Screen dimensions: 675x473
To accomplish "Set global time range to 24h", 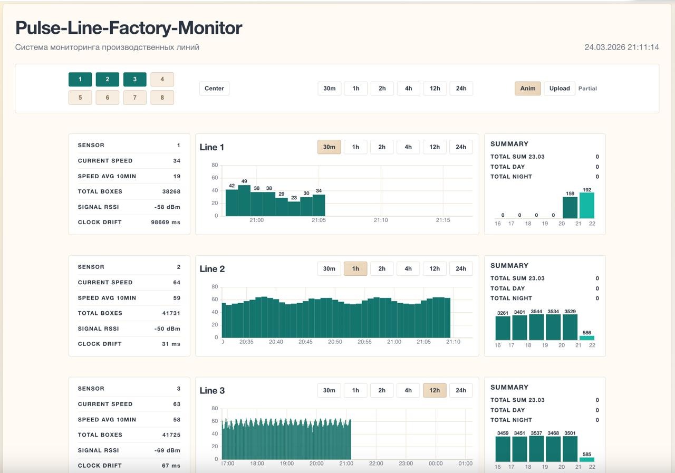I will tap(461, 88).
